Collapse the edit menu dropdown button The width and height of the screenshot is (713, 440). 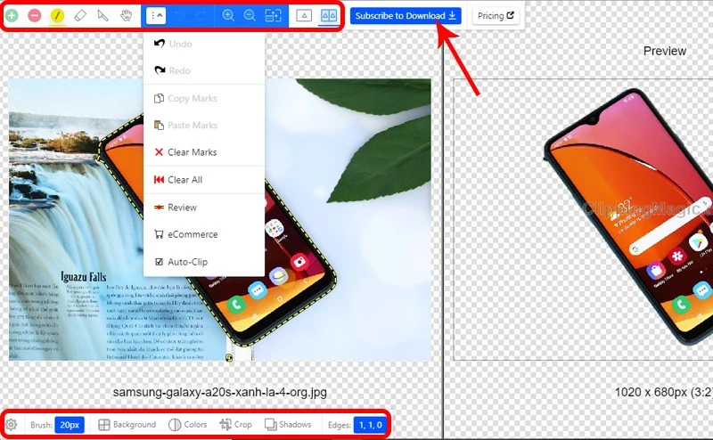pyautogui.click(x=156, y=16)
